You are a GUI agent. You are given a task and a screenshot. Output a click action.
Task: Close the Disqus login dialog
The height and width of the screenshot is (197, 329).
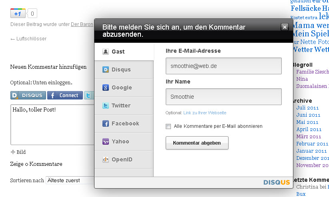285,27
